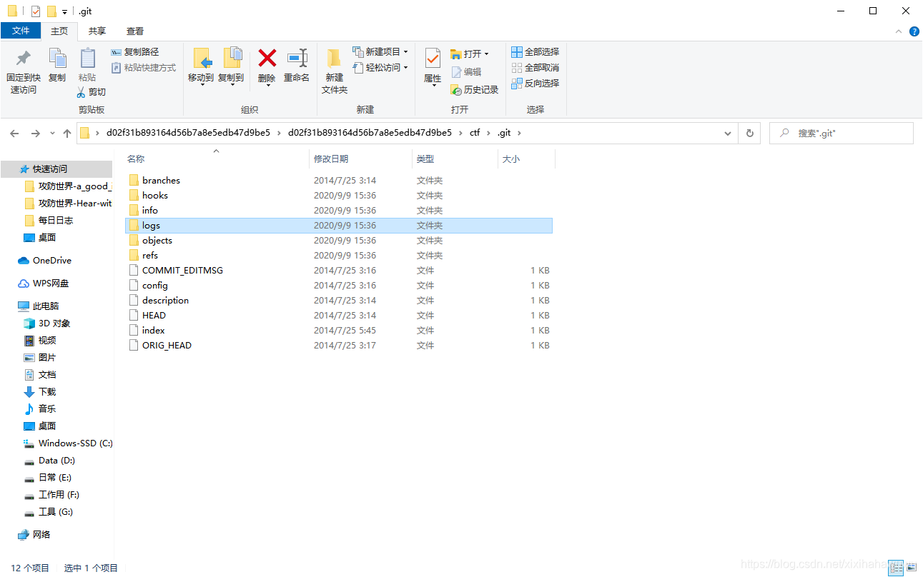The height and width of the screenshot is (577, 923).
Task: Select the objects folder
Action: pyautogui.click(x=339, y=241)
